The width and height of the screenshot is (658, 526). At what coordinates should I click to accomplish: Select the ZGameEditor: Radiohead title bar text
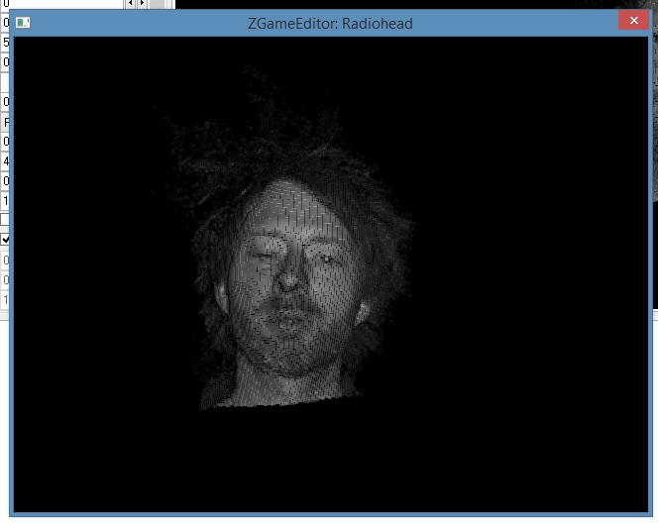click(330, 24)
